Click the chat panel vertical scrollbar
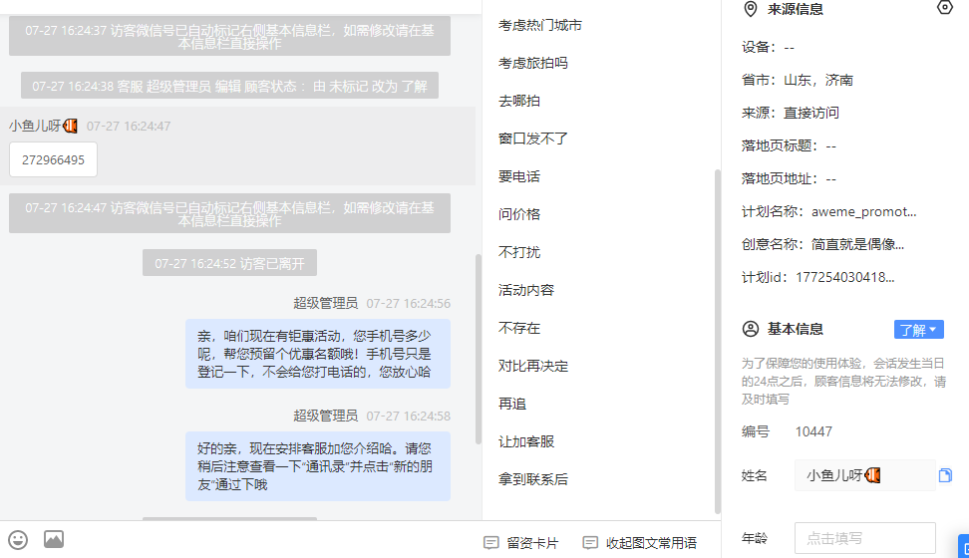This screenshot has width=969, height=558. click(478, 349)
